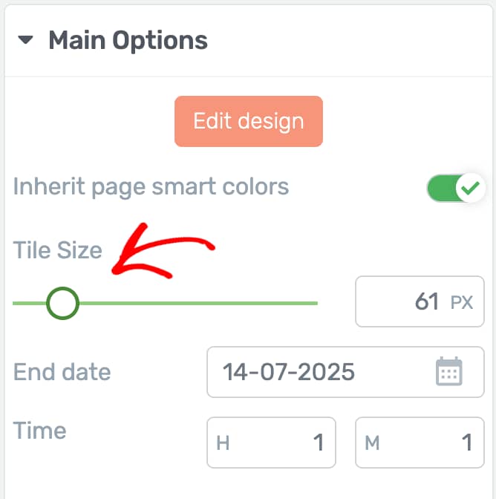Click the Tile Size slider handle
Viewport: 496px width, 499px height.
pyautogui.click(x=62, y=303)
